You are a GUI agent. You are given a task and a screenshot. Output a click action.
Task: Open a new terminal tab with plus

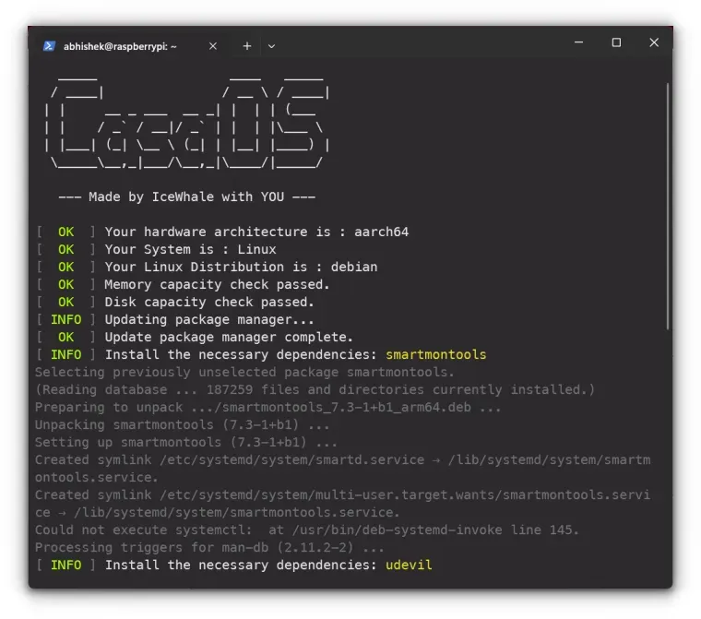pos(247,46)
